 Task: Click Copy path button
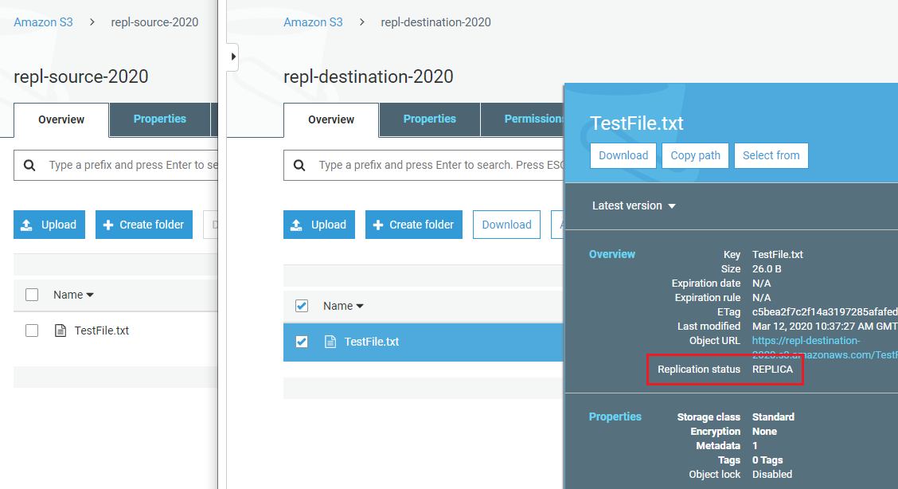click(695, 156)
